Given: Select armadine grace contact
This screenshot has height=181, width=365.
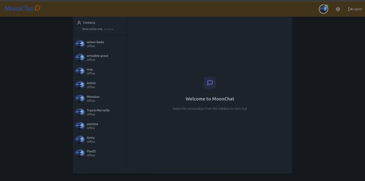Looking at the screenshot, I should (x=97, y=58).
